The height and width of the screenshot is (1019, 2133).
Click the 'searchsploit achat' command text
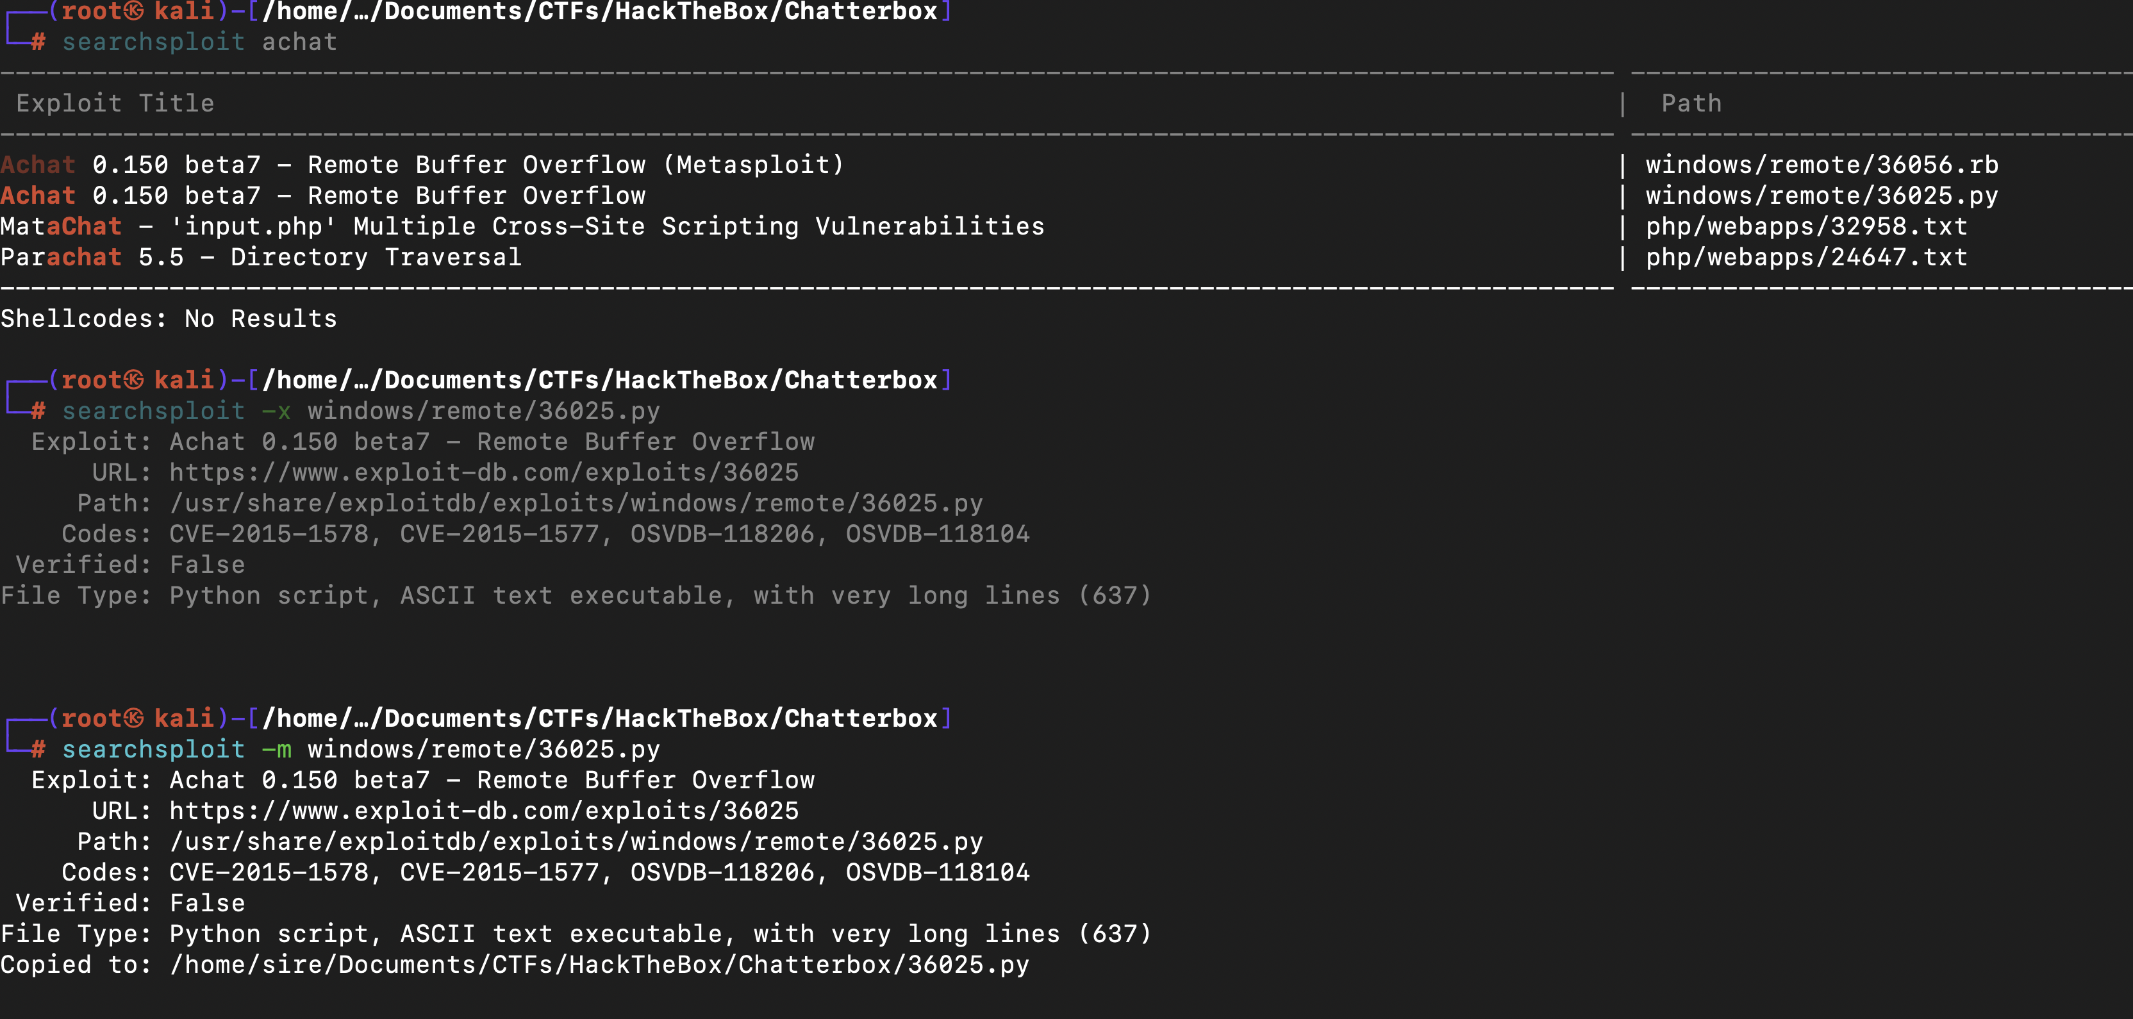click(199, 42)
